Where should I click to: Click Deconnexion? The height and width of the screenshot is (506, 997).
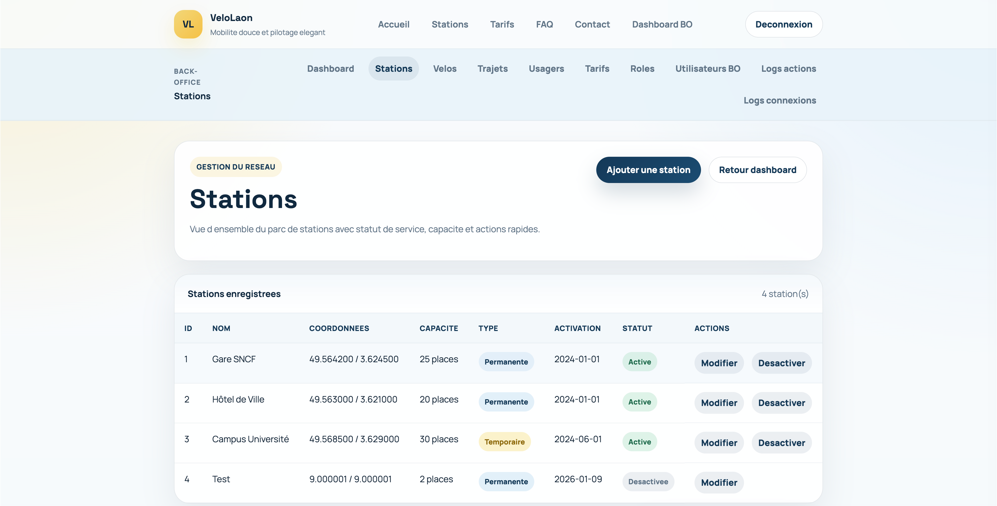[x=784, y=24]
